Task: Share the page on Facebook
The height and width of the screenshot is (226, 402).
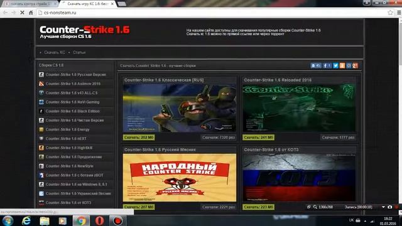Action: 327,65
